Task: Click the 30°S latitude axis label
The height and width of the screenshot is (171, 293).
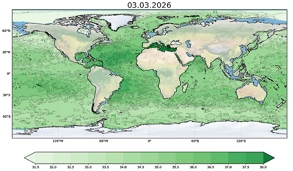Action: tap(7, 95)
